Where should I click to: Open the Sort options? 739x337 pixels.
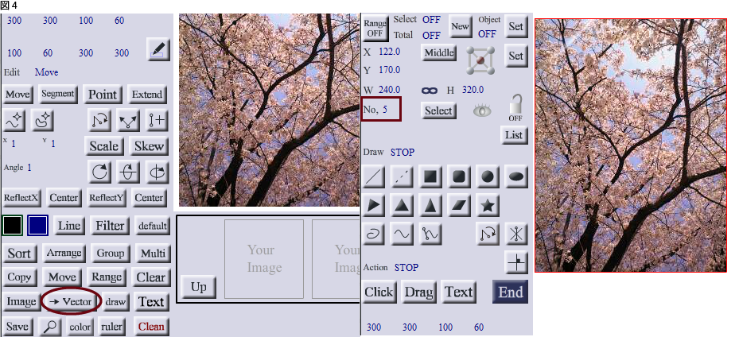pyautogui.click(x=19, y=254)
